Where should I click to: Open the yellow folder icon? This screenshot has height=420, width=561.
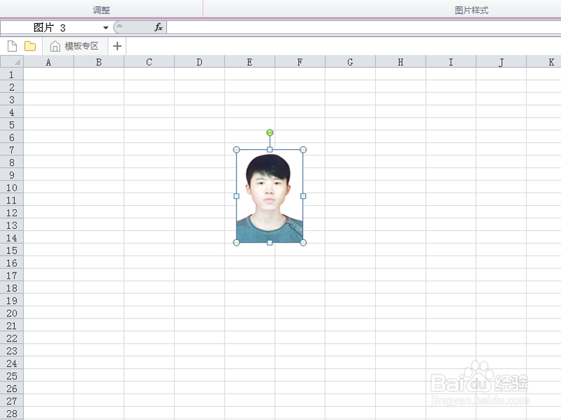(30, 46)
